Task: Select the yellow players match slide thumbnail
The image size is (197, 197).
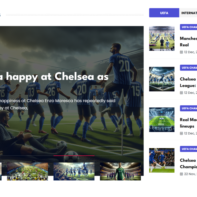Action: pos(28,171)
